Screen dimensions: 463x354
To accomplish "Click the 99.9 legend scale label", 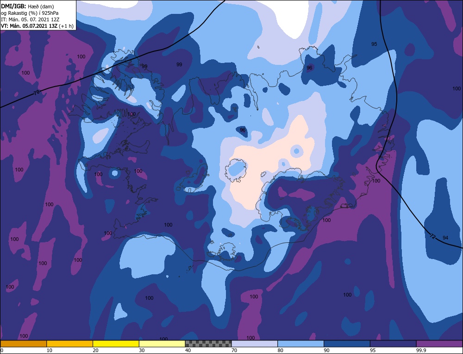I will 421,350.
